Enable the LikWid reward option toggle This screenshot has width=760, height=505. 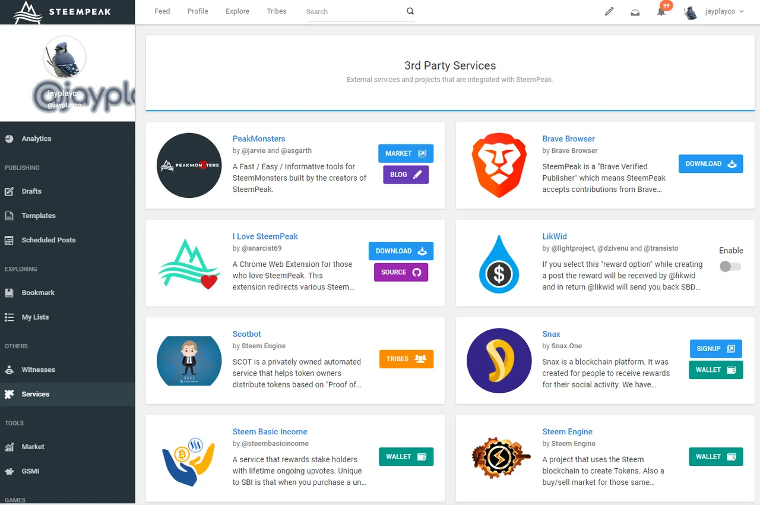coord(730,267)
